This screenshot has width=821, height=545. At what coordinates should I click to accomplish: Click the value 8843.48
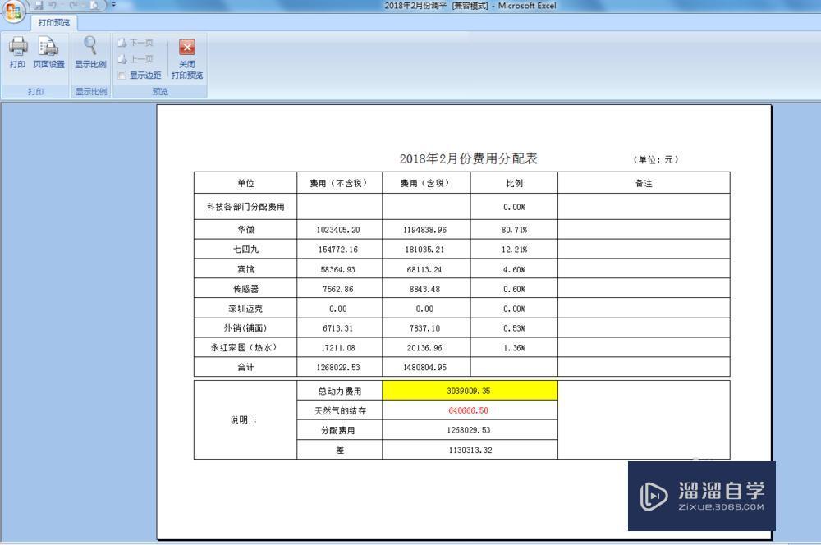(424, 289)
